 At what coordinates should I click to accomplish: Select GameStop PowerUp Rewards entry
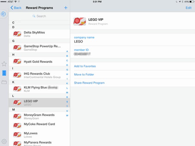[x=39, y=48]
